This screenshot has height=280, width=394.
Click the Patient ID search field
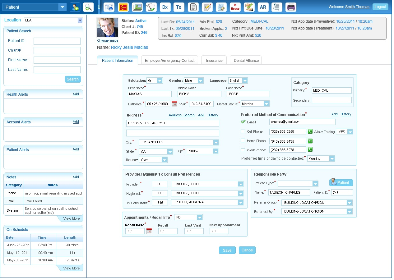click(57, 41)
